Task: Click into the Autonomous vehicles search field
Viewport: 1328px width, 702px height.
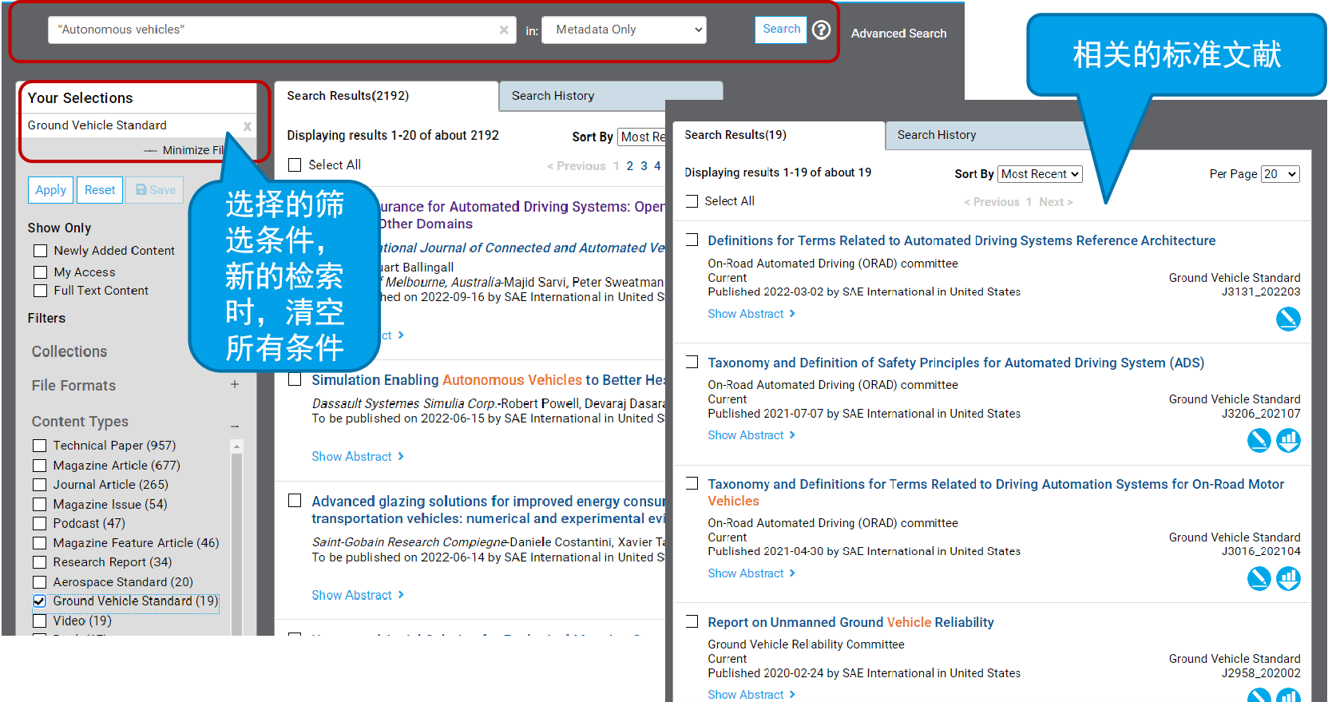Action: pos(272,30)
